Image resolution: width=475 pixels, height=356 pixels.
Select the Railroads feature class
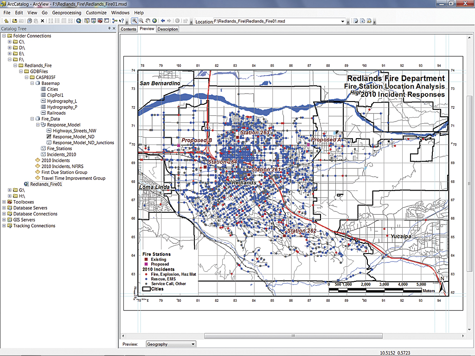56,113
